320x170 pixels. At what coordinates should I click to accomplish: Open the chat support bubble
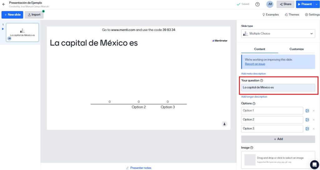pyautogui.click(x=314, y=164)
